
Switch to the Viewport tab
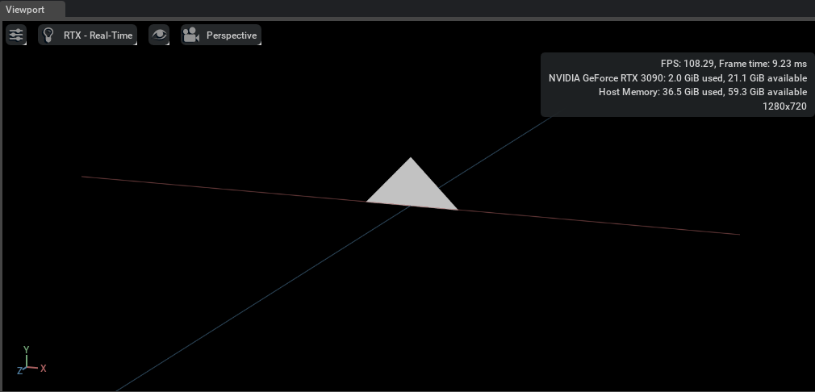(x=25, y=9)
